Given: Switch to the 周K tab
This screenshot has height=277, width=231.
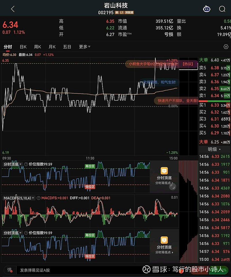Looking at the screenshot, I should (x=38, y=47).
